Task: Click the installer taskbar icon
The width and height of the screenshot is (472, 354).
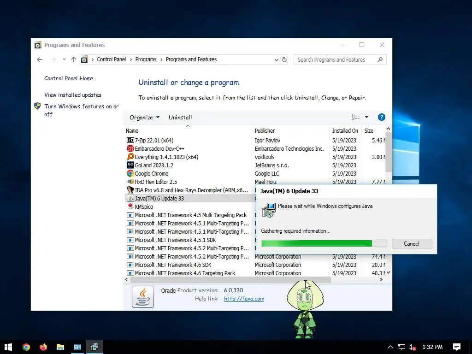Action: pyautogui.click(x=94, y=347)
